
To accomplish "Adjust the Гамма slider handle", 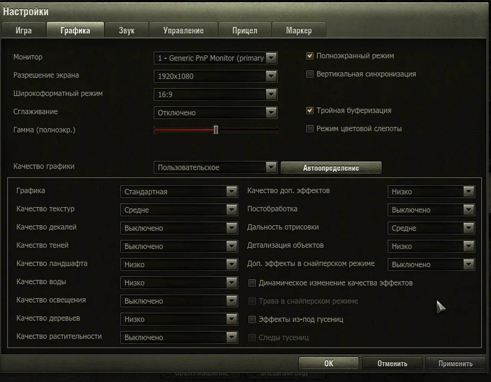I will (x=216, y=130).
